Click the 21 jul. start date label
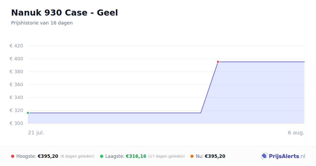 coord(36,133)
